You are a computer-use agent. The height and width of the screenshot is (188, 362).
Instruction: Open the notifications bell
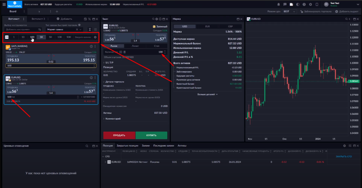[x=279, y=4]
